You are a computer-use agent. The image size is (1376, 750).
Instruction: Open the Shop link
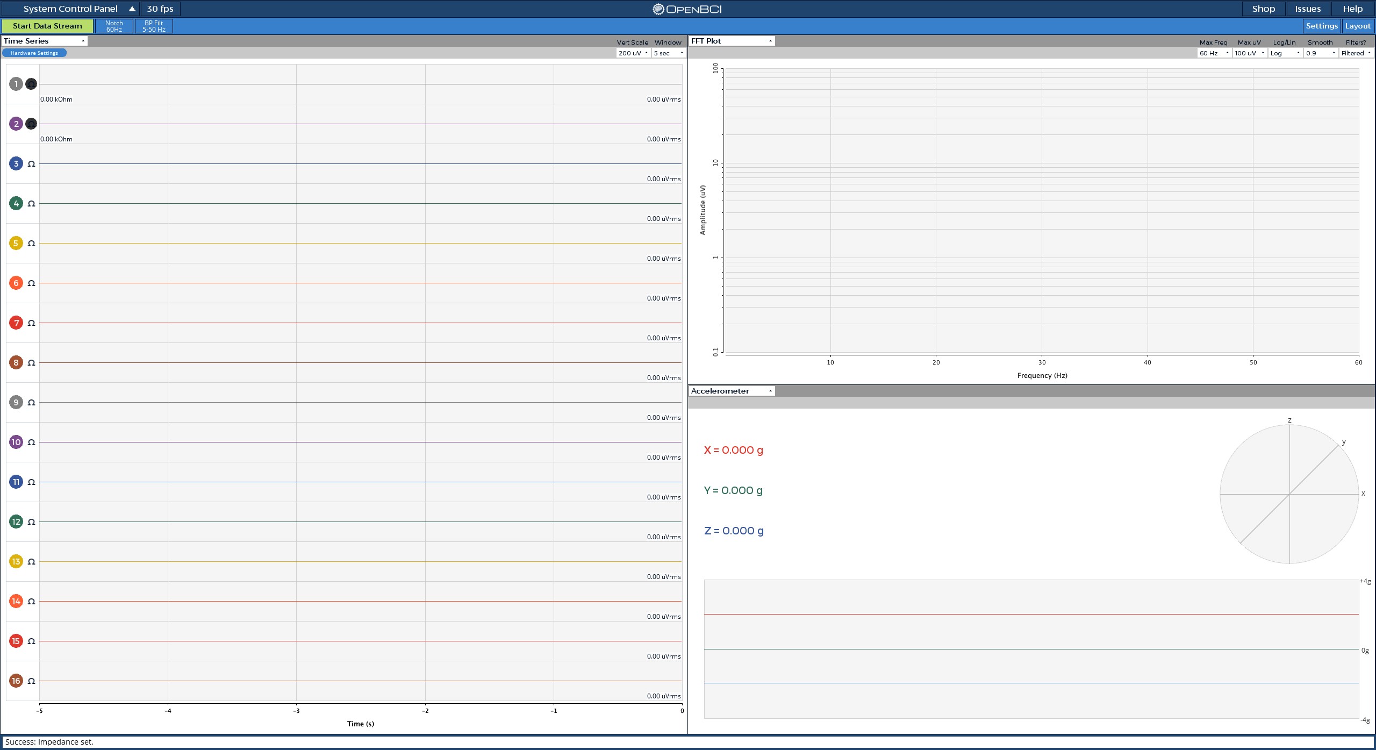pyautogui.click(x=1263, y=9)
